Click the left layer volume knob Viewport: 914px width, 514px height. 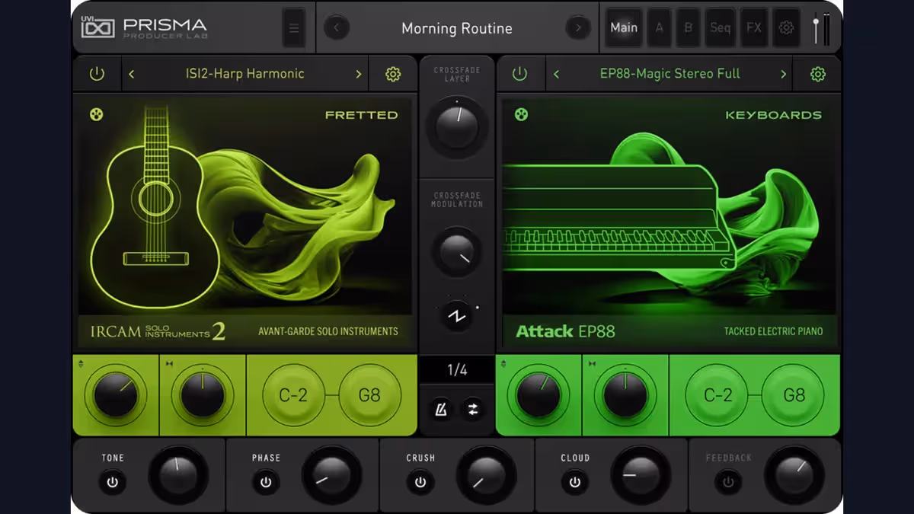coord(116,396)
